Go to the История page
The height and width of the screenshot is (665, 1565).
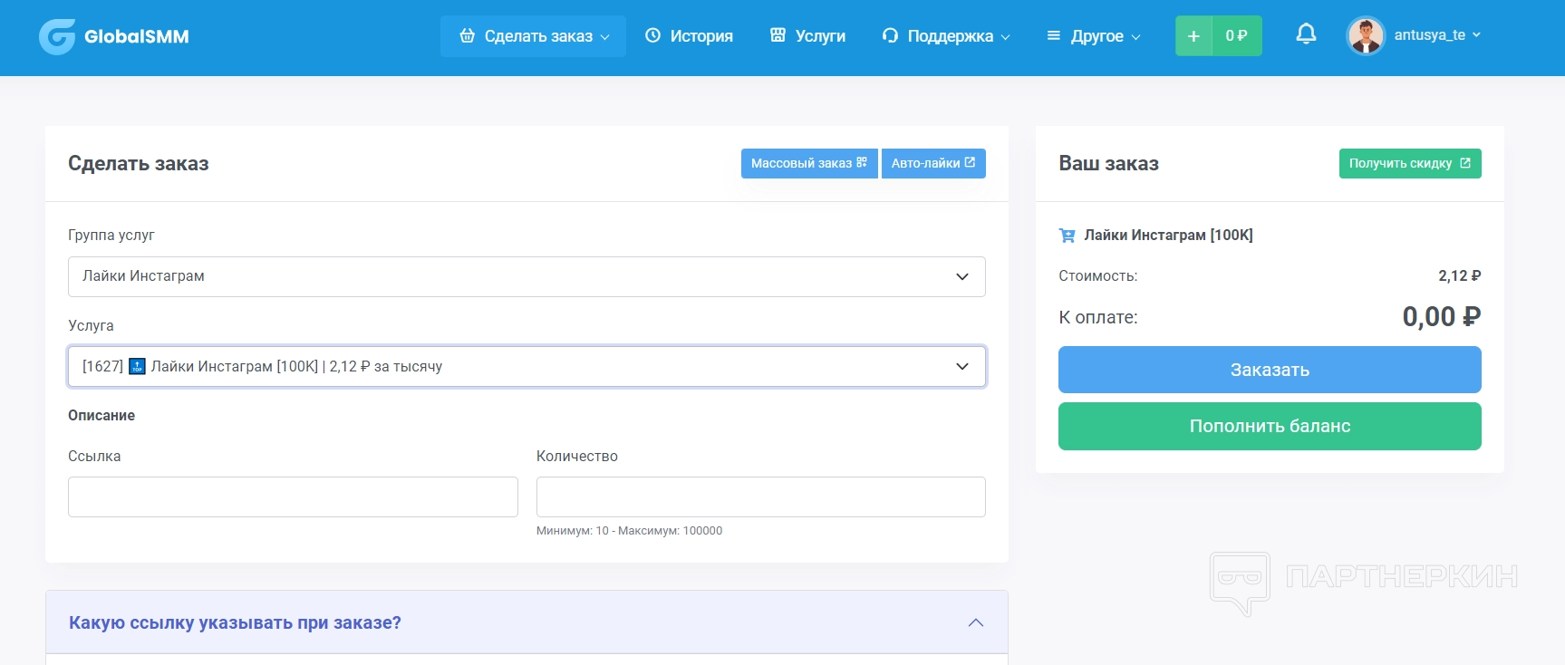(x=689, y=36)
